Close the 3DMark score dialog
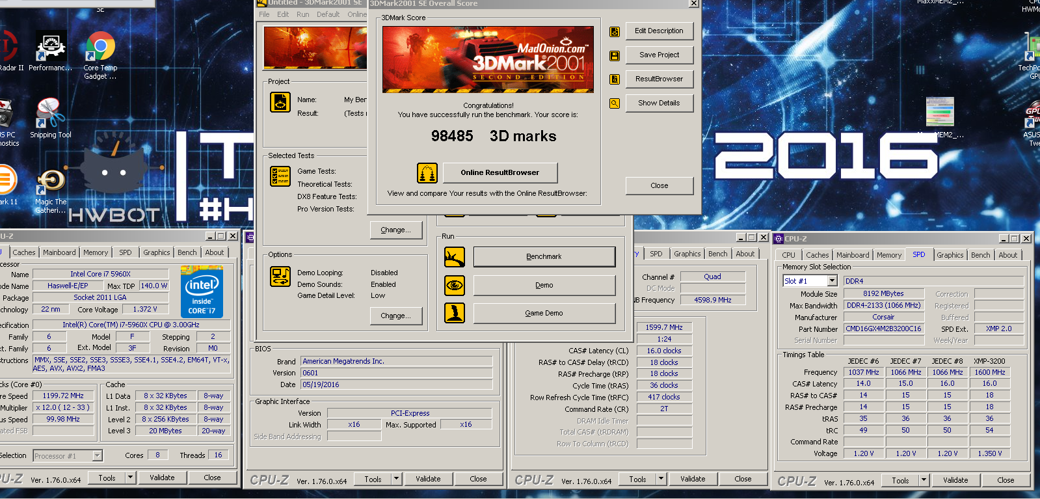This screenshot has width=1040, height=499. [x=660, y=185]
